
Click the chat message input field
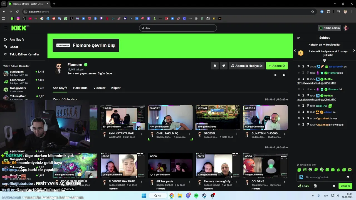coord(324,177)
